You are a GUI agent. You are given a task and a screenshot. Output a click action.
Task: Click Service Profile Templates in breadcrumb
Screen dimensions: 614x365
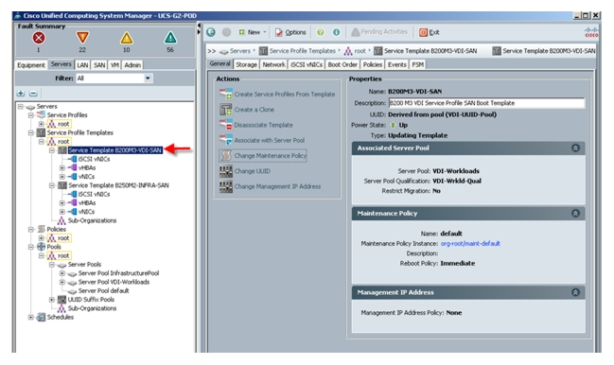click(x=303, y=51)
